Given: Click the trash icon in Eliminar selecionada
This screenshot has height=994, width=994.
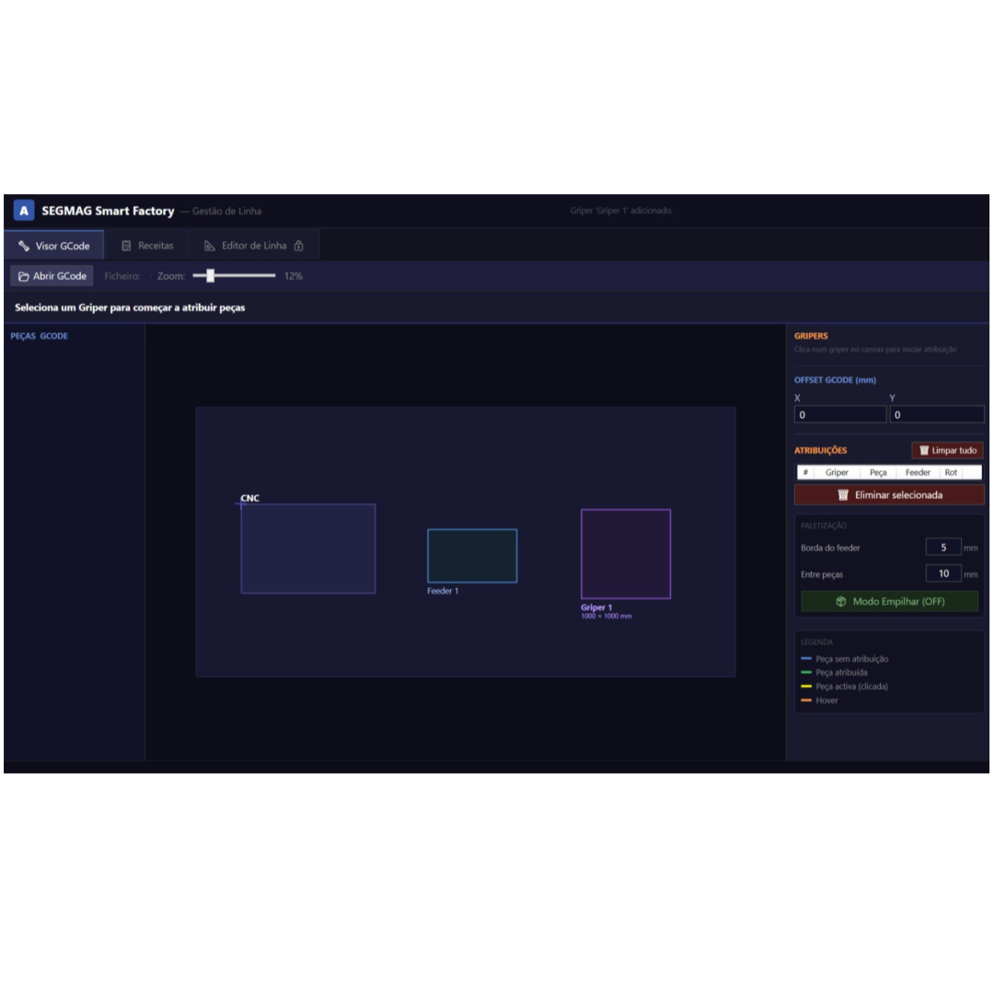Looking at the screenshot, I should coord(842,494).
